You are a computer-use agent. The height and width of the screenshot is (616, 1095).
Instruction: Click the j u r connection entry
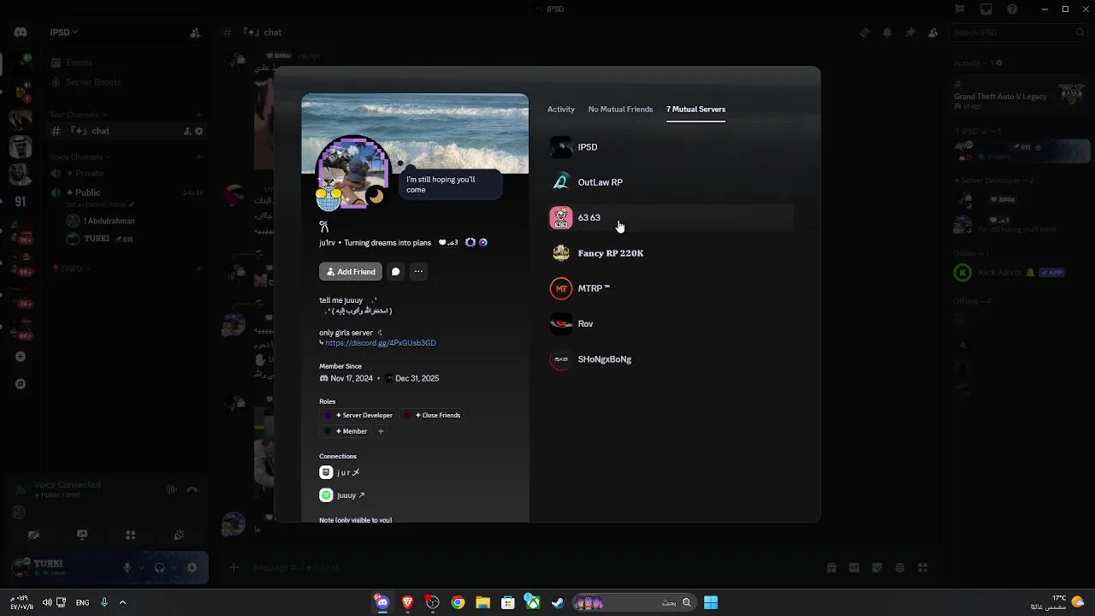click(340, 472)
